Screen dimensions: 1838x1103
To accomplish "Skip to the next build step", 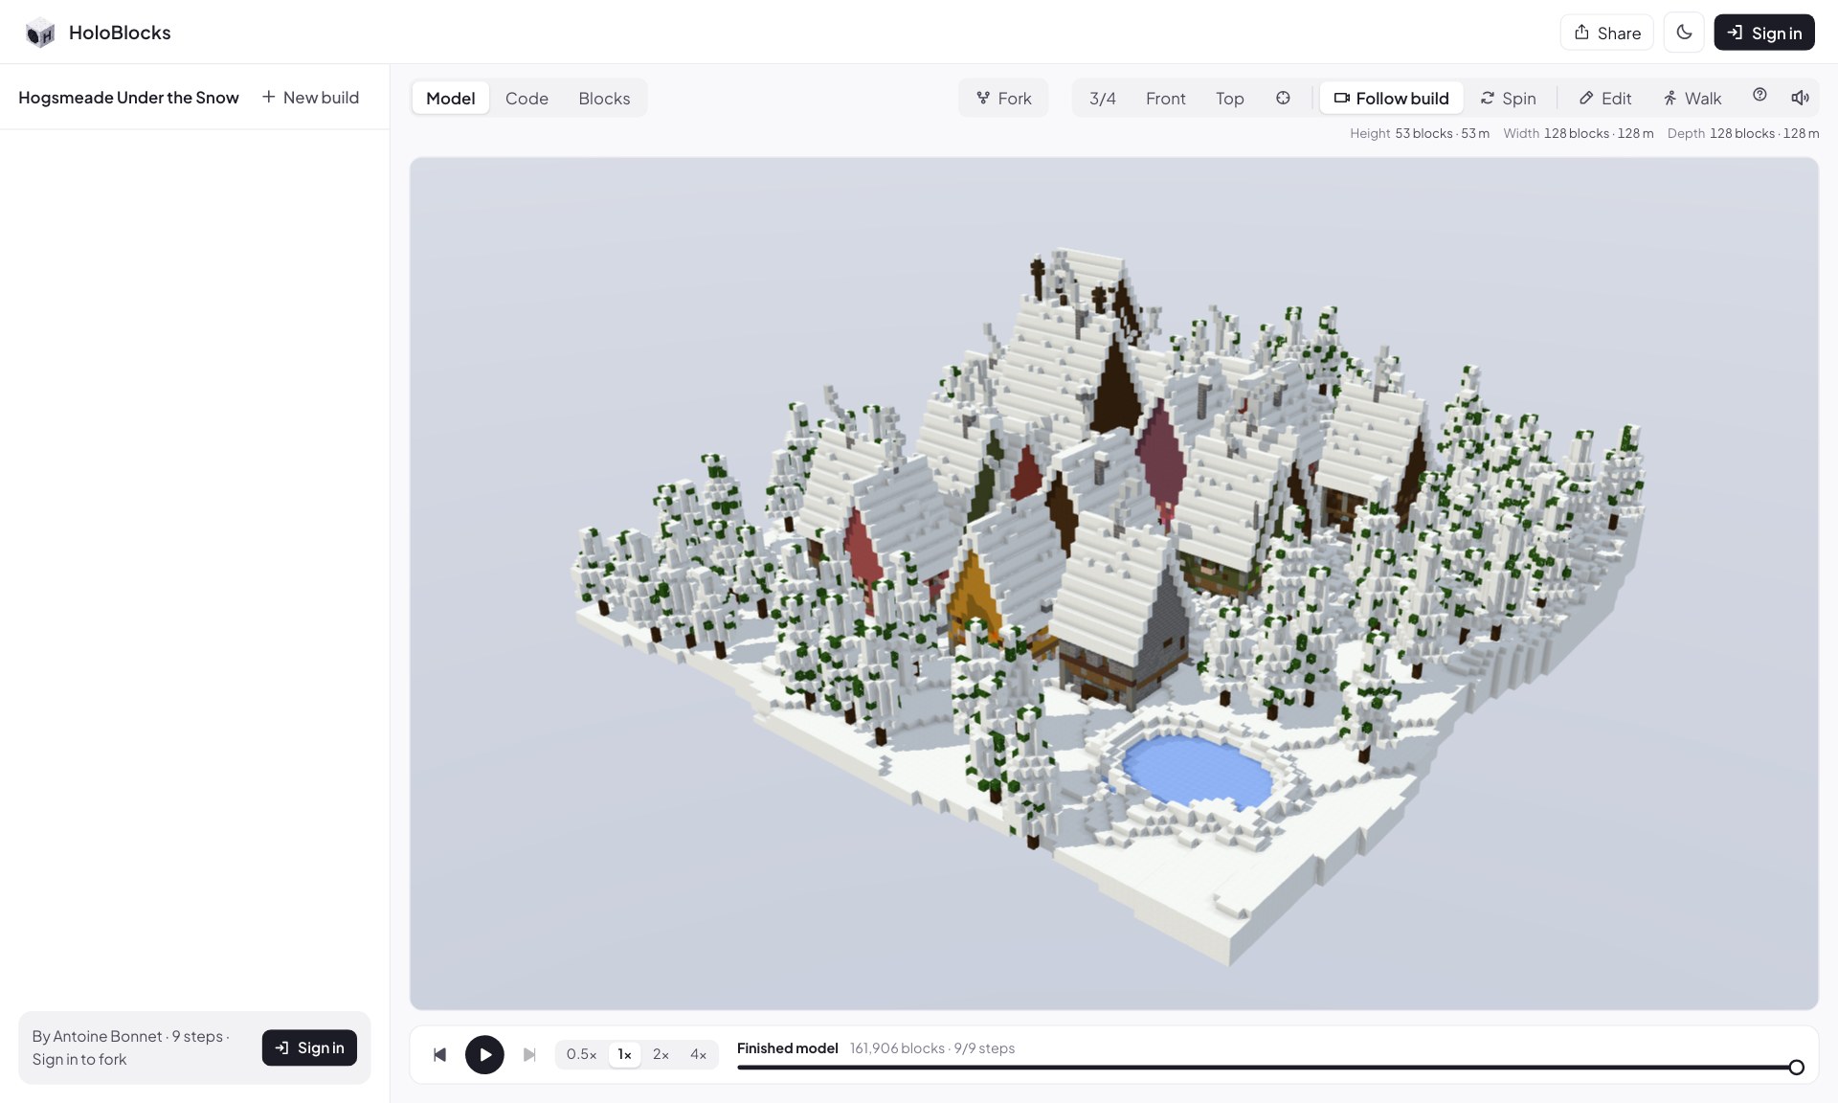I will pyautogui.click(x=529, y=1054).
